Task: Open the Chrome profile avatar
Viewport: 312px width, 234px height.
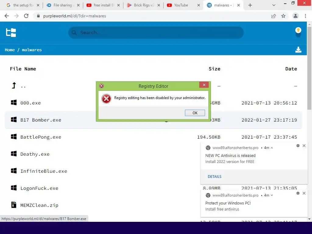Action: tap(296, 16)
